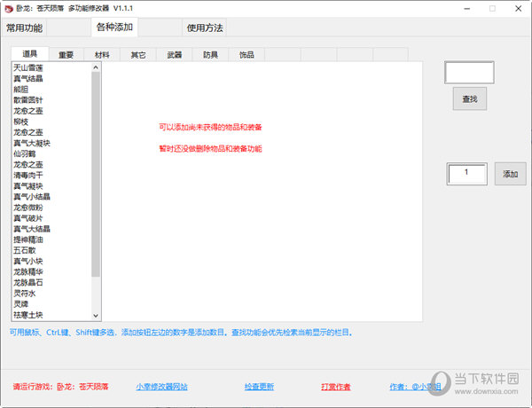Select the 防具 category tab
The width and height of the screenshot is (532, 408).
click(x=210, y=55)
